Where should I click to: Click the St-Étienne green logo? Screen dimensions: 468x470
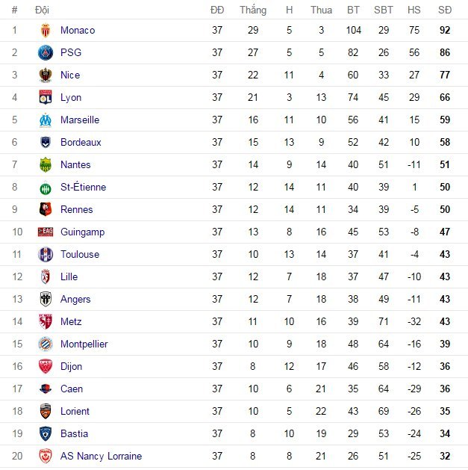tap(46, 188)
